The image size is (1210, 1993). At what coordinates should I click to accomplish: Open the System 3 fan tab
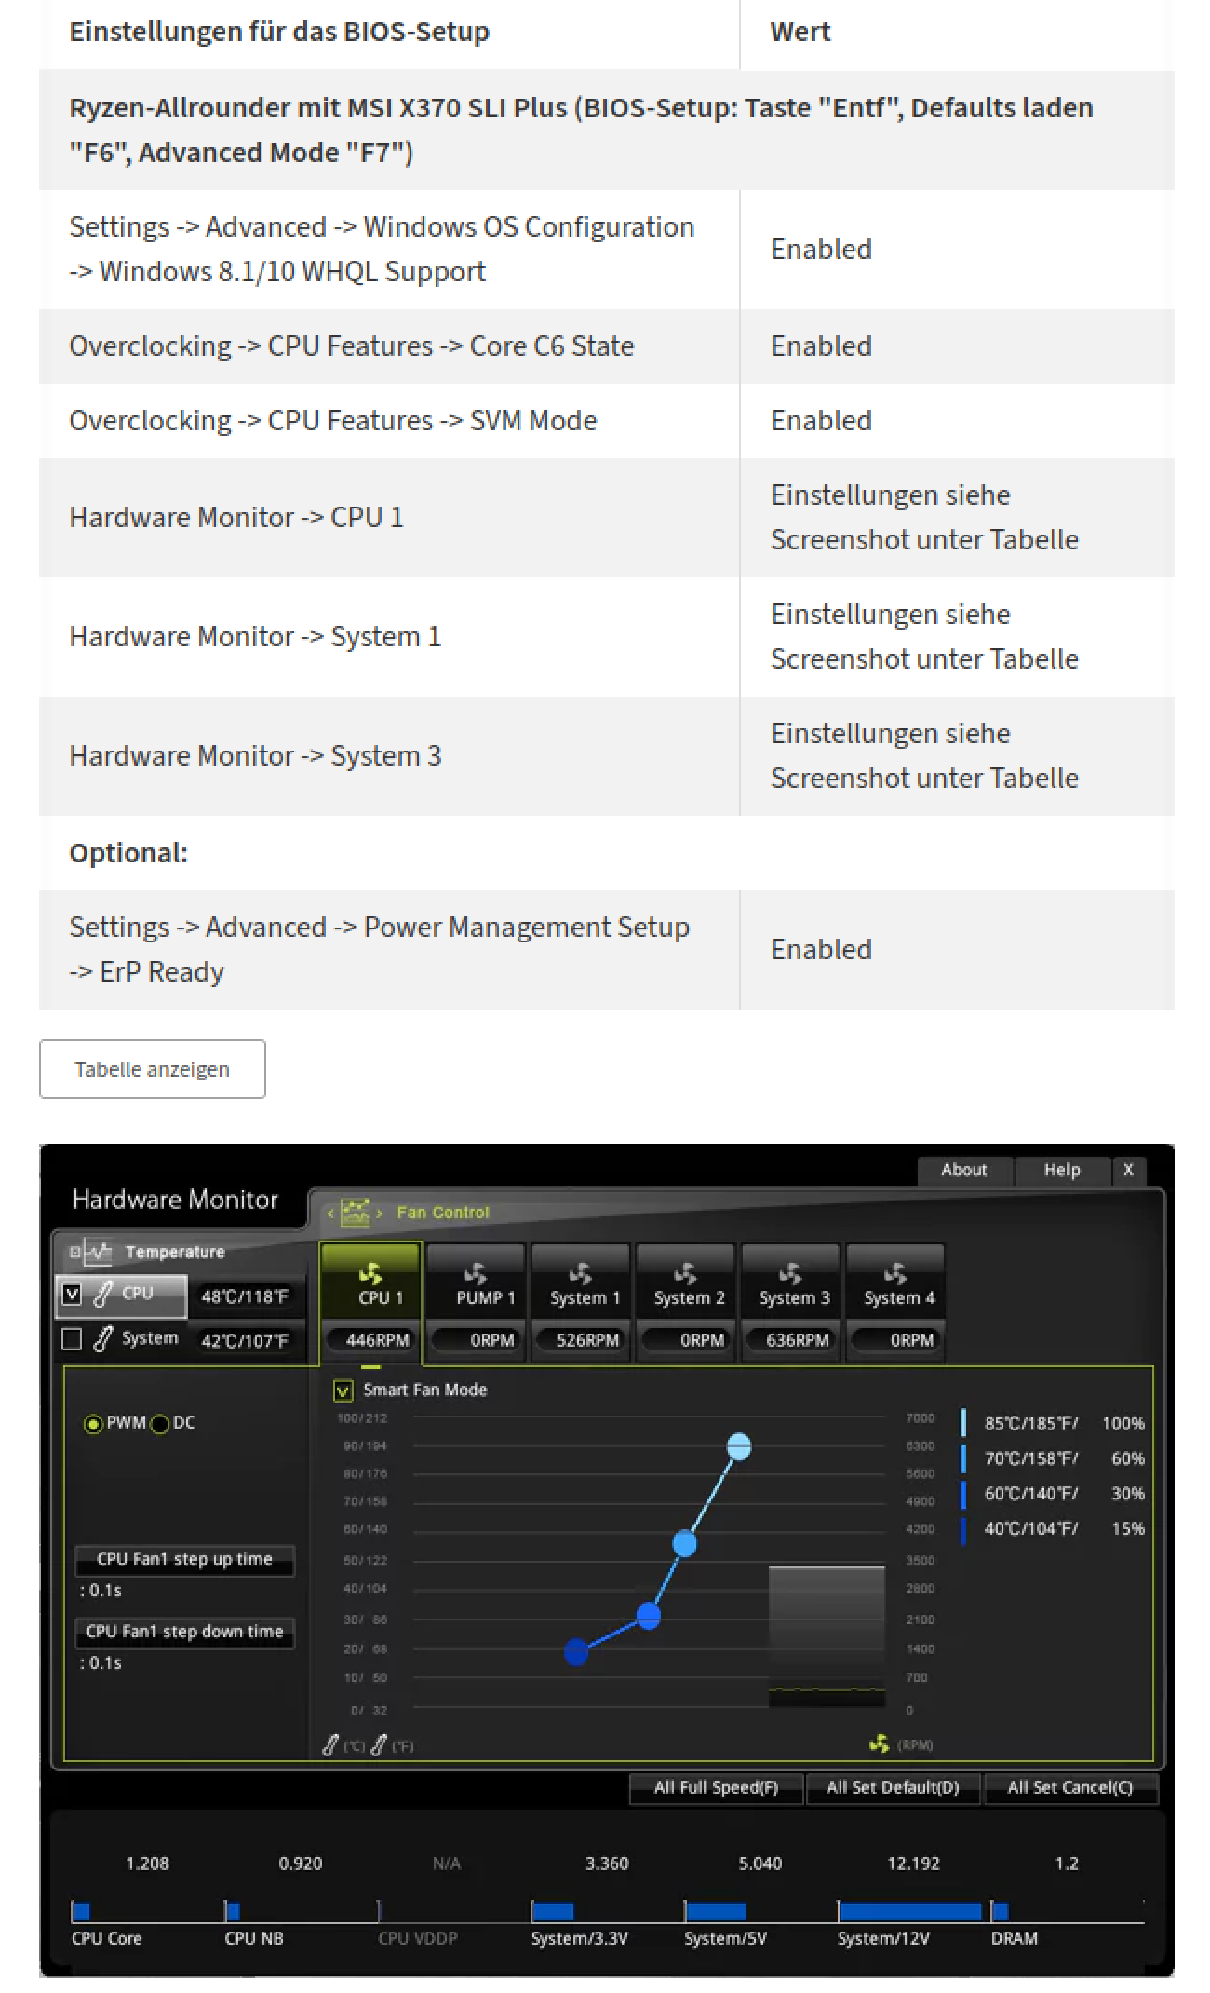(791, 1281)
